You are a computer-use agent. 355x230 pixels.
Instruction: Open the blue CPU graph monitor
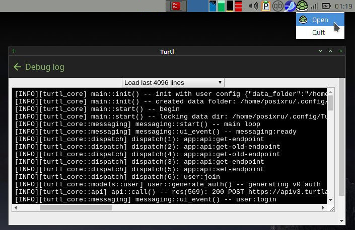click(212, 6)
